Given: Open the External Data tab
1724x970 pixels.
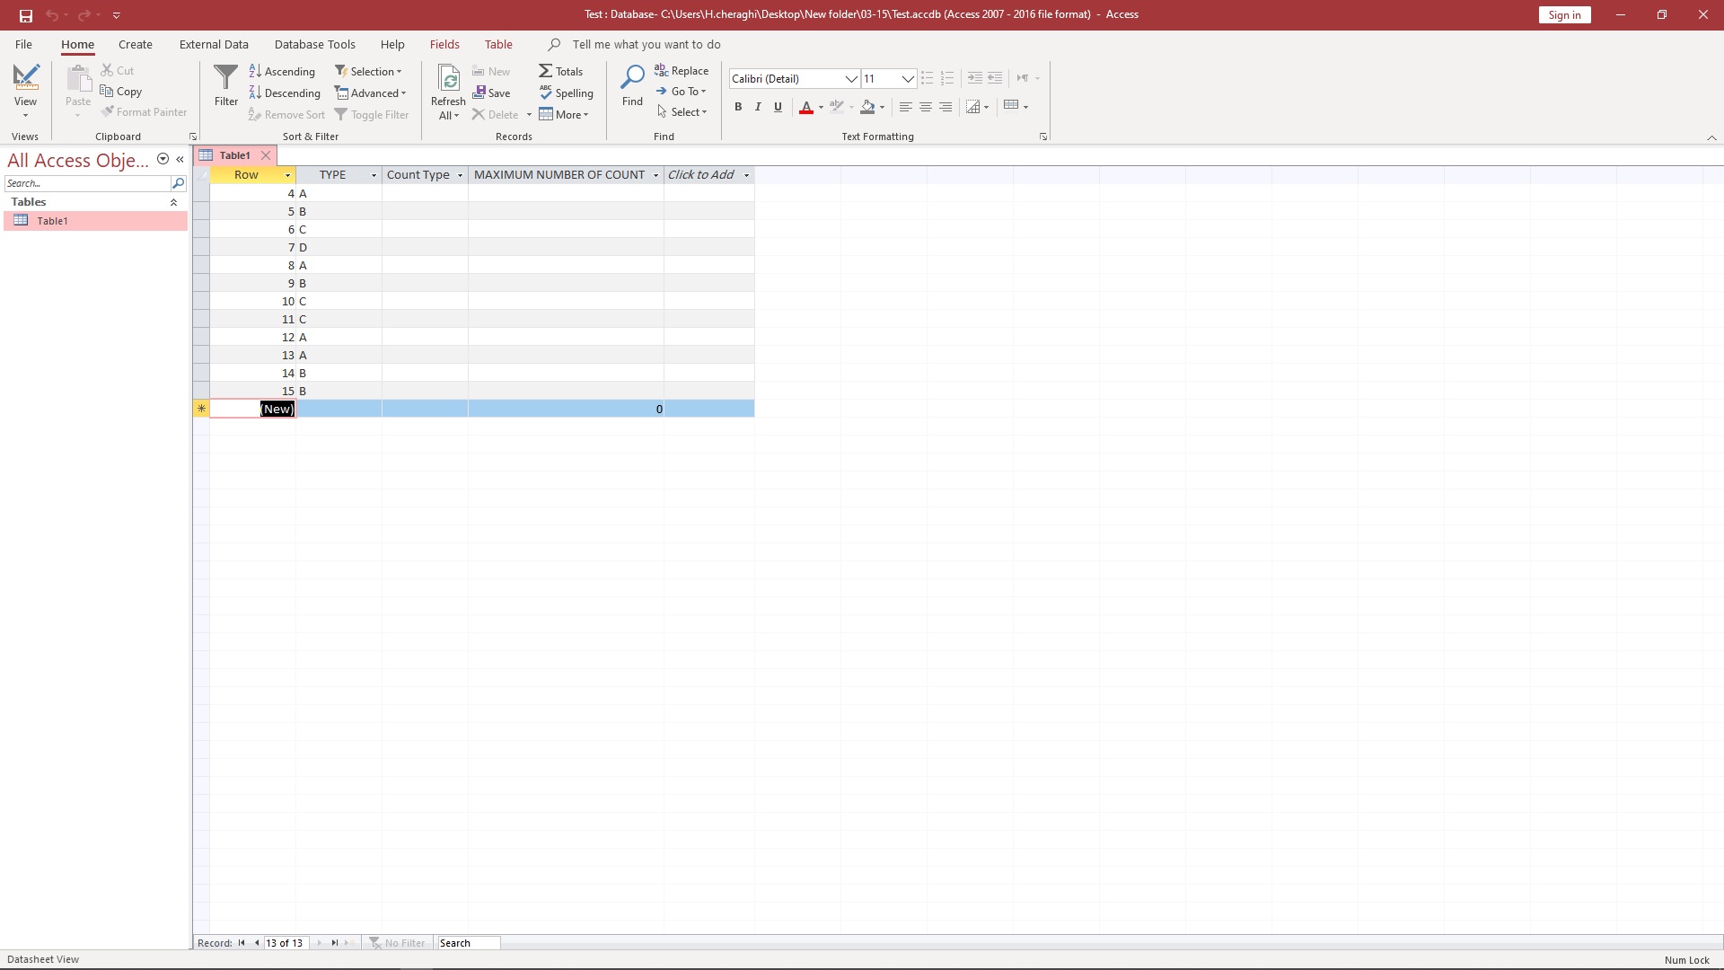Looking at the screenshot, I should [x=214, y=44].
